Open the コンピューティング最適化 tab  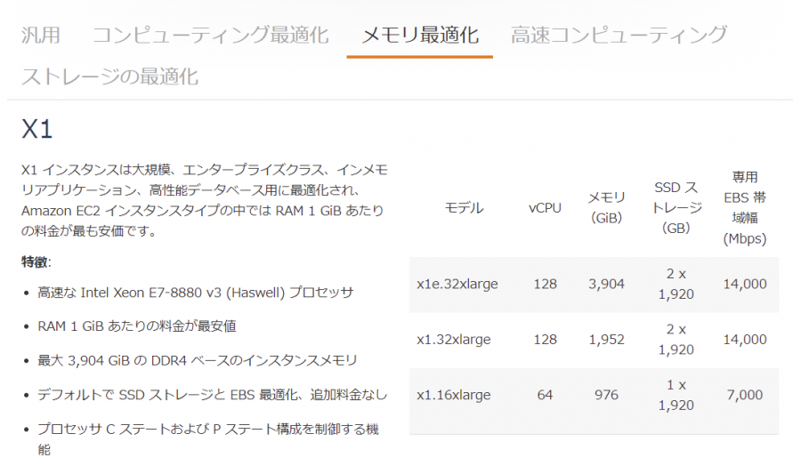pos(210,36)
